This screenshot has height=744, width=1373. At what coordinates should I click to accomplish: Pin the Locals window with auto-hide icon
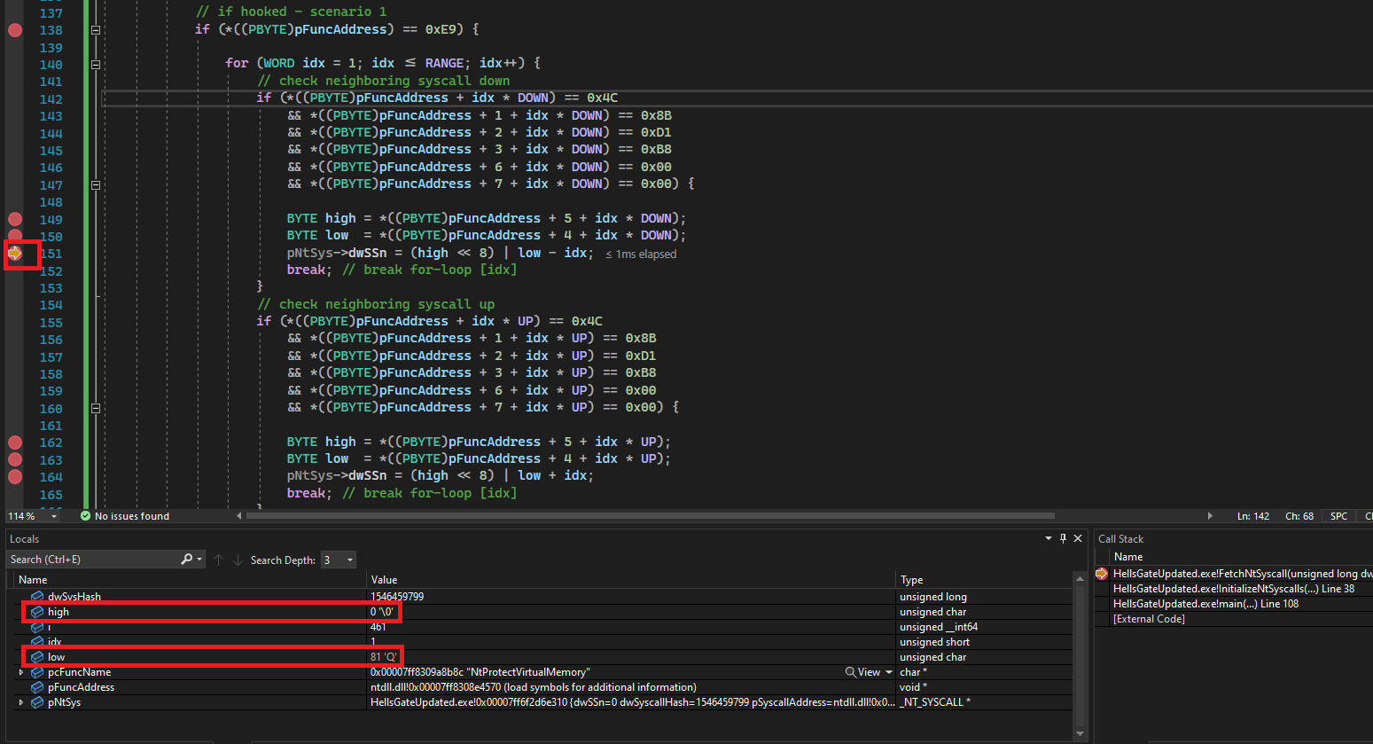pyautogui.click(x=1064, y=538)
